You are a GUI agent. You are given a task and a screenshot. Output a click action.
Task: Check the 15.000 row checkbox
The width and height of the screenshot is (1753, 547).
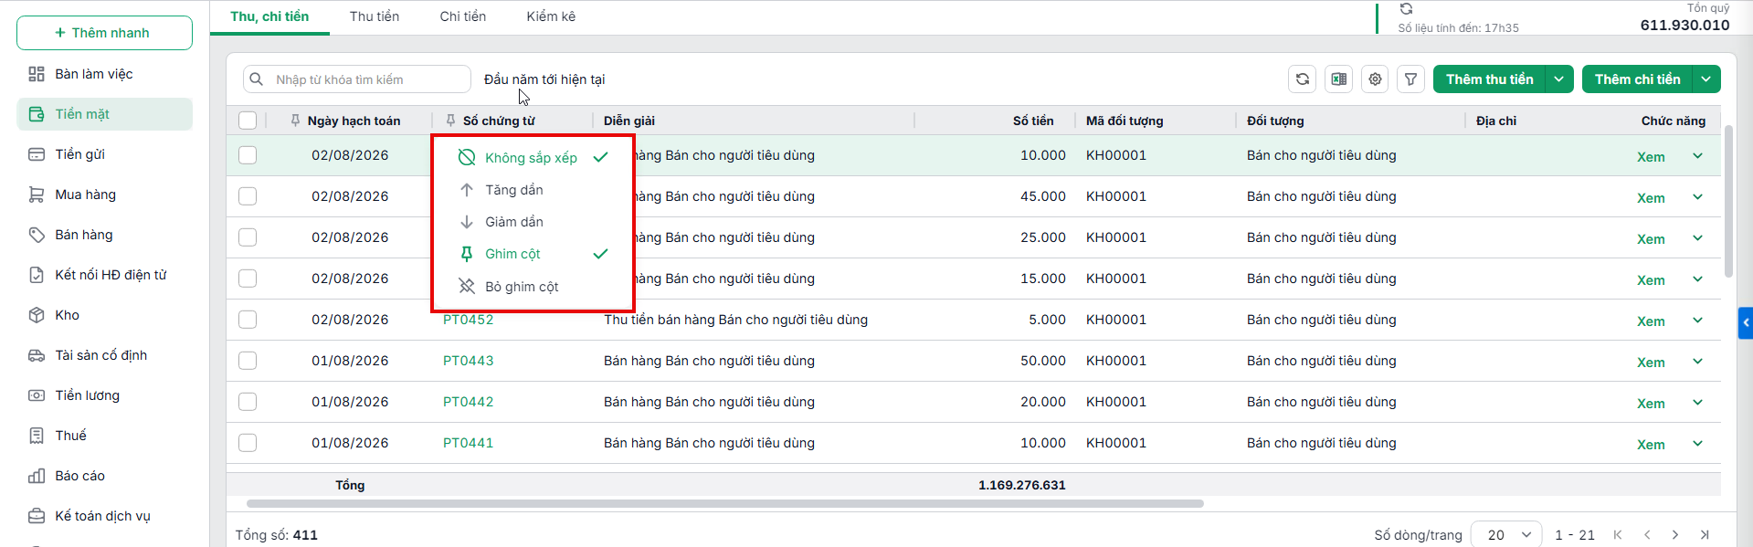click(248, 279)
